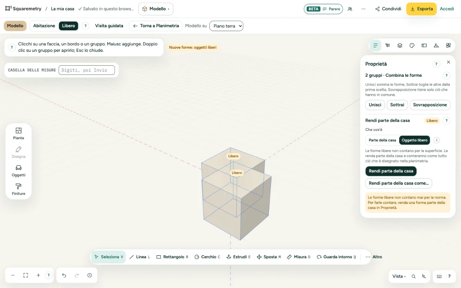Select the Linea drawing tool
Image resolution: width=461 pixels, height=288 pixels.
coord(139,257)
